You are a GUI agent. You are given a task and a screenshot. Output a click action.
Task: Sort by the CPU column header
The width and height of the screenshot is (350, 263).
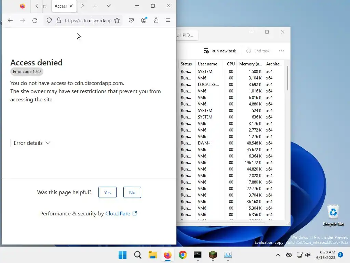tap(231, 64)
